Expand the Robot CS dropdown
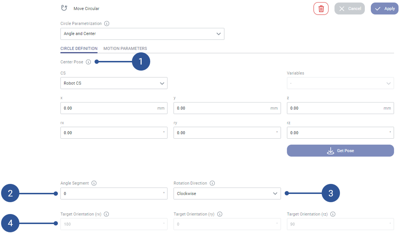Screen dimensions: 400x233 (114, 83)
